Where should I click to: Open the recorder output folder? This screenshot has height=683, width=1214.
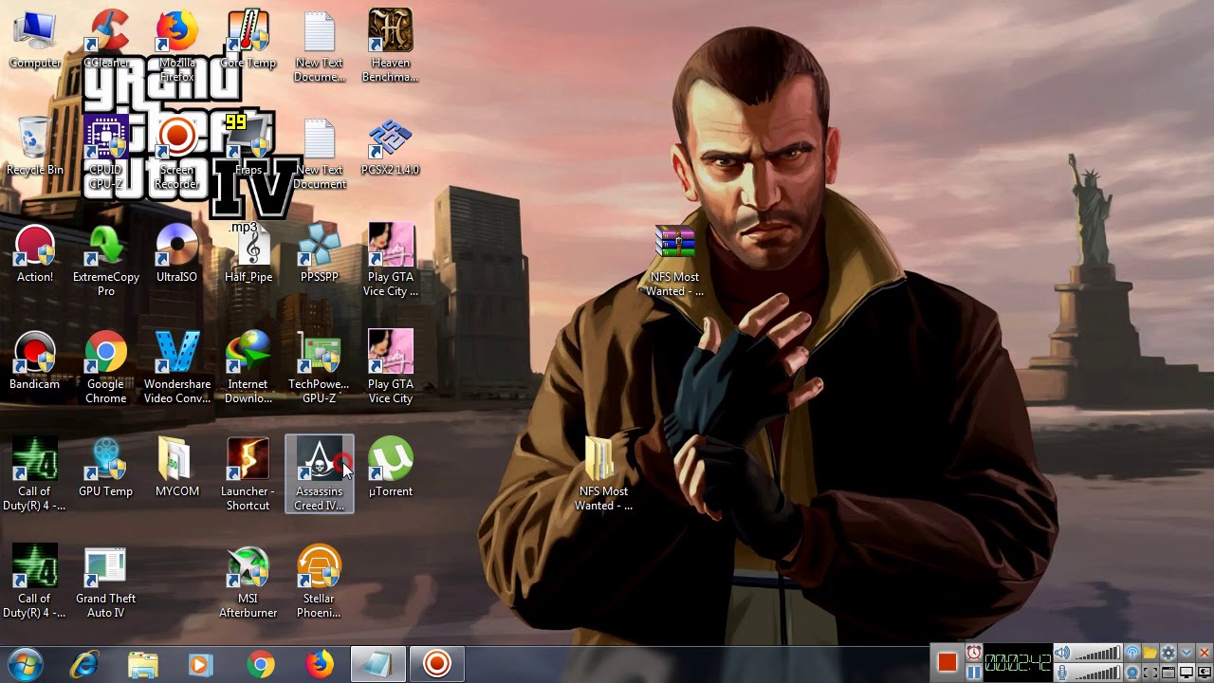coord(1150,653)
